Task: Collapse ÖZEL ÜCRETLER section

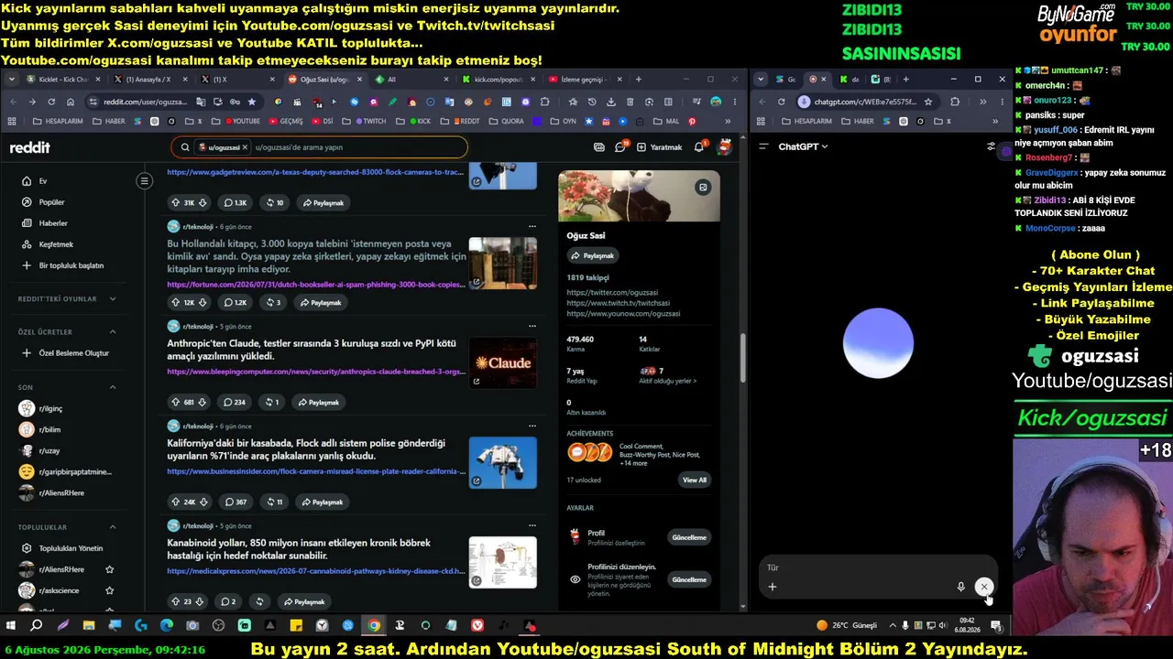Action: click(113, 331)
